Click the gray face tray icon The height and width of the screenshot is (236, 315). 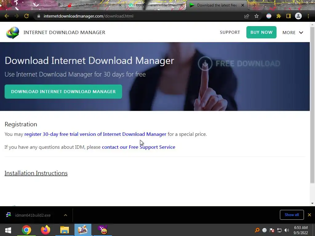[264, 230]
